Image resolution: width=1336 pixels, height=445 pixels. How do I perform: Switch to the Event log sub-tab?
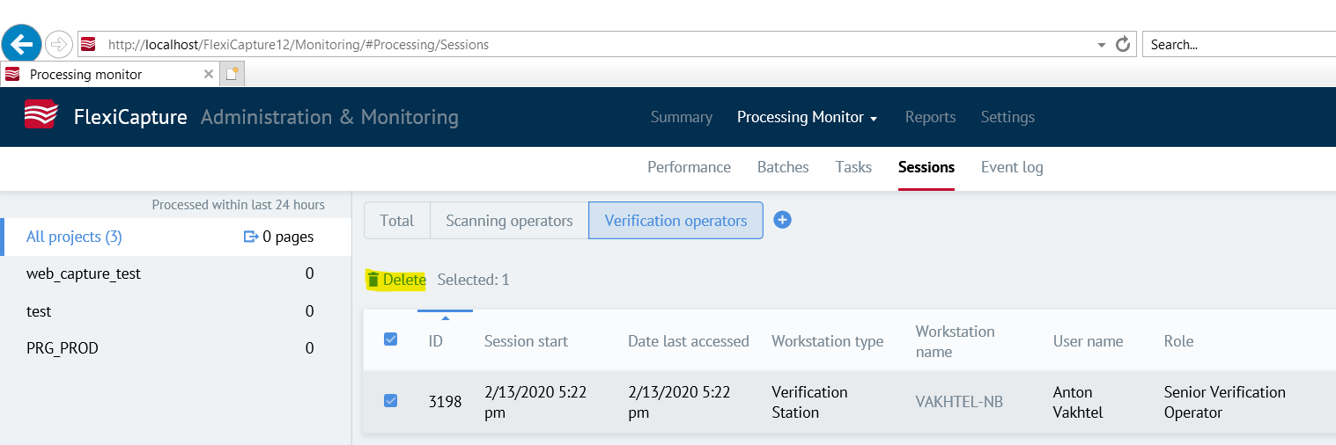coord(1012,167)
